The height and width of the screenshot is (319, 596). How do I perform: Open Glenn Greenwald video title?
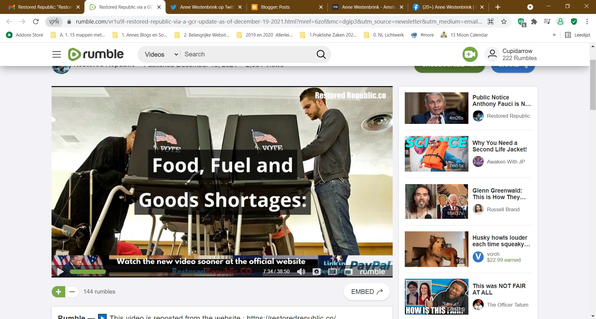pyautogui.click(x=499, y=194)
